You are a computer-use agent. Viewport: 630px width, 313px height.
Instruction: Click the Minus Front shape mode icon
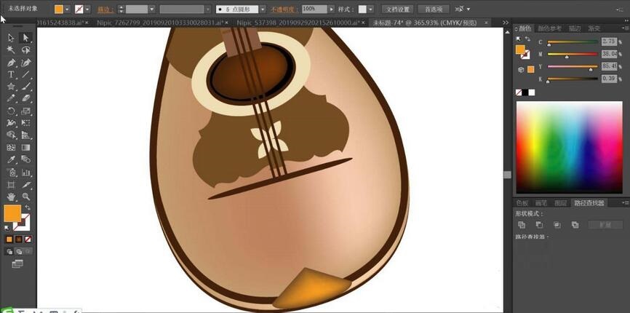click(x=539, y=225)
